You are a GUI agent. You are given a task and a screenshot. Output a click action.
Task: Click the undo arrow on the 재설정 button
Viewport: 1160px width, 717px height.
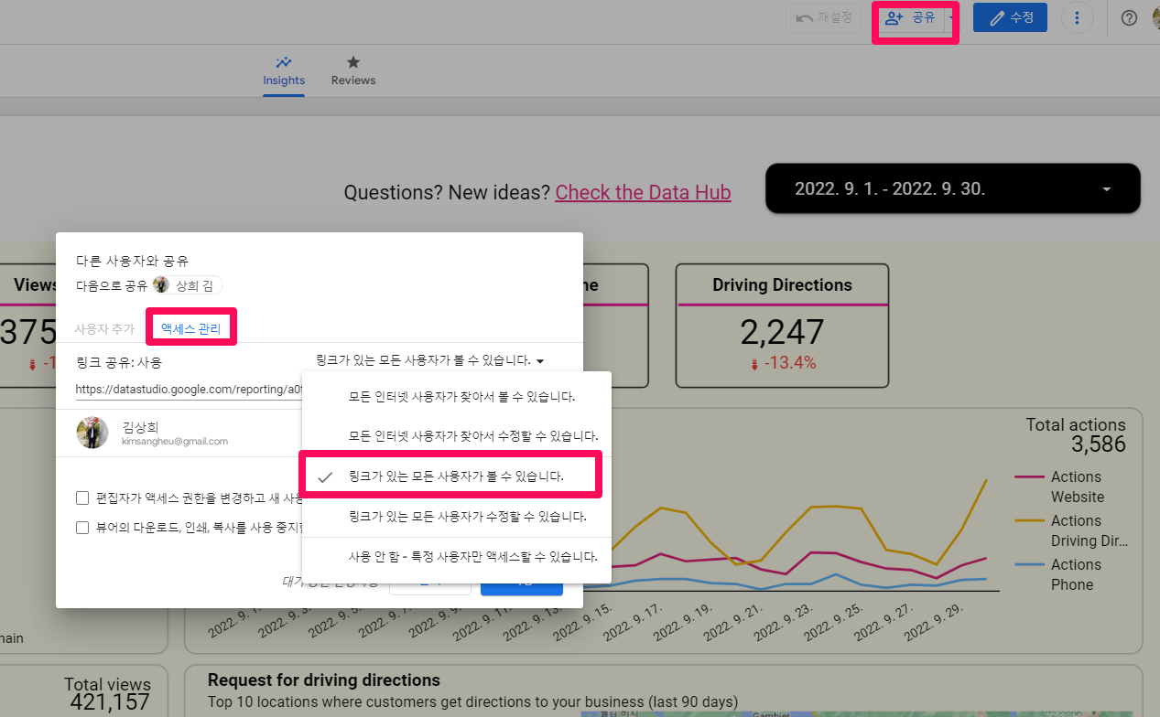[x=804, y=16]
